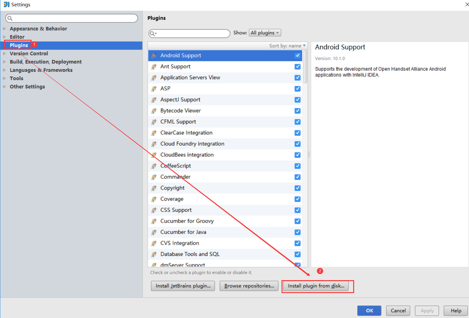Click the Android Support plugin icon

point(154,56)
